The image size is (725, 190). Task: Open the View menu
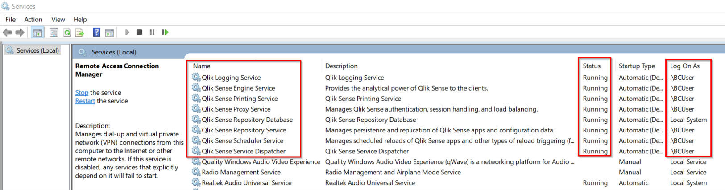(x=58, y=19)
